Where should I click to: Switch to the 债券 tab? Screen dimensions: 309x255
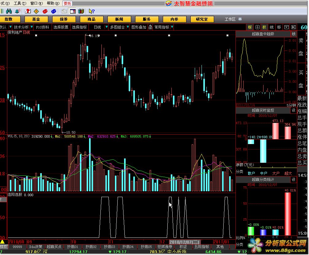coord(64,19)
